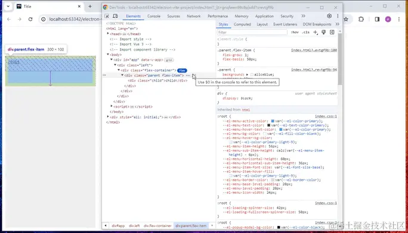Open the --el-menu-text-color black swatch

269,125
